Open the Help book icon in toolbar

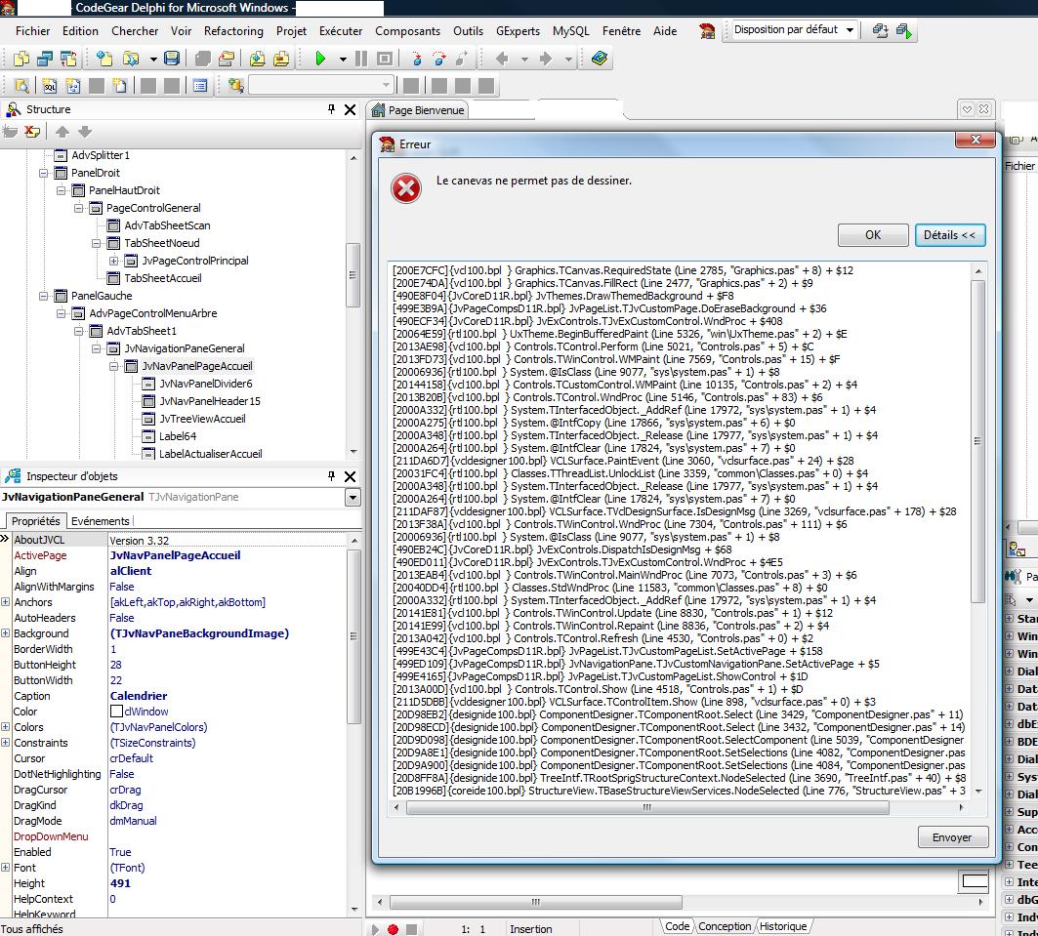[600, 60]
